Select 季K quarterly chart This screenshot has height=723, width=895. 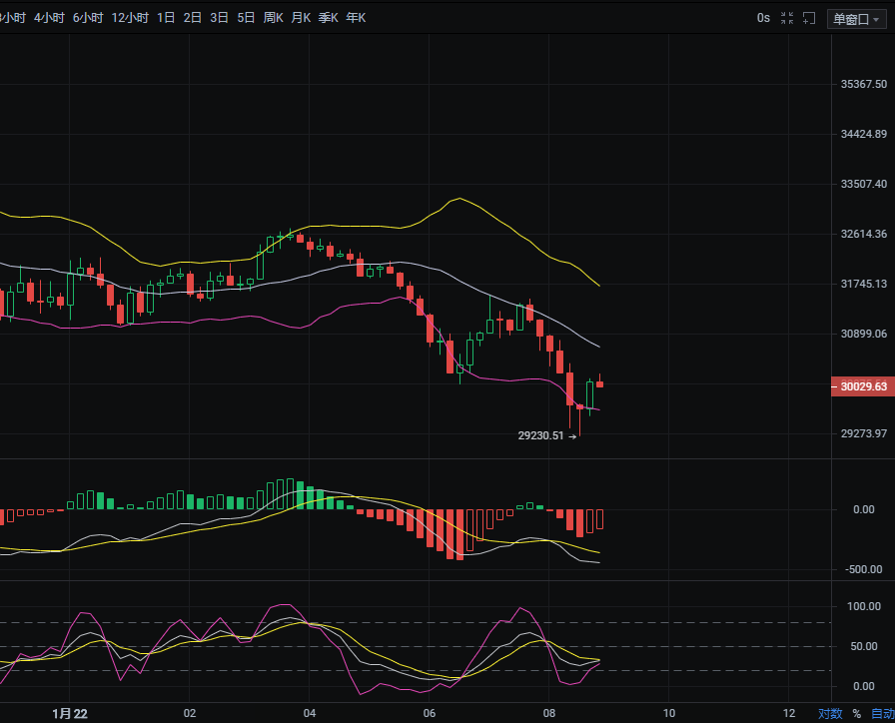(328, 18)
